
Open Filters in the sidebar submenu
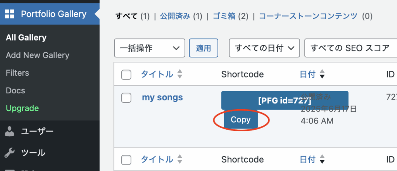[x=17, y=73]
